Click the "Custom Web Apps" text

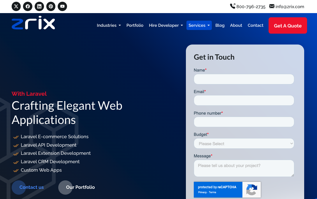(x=41, y=170)
